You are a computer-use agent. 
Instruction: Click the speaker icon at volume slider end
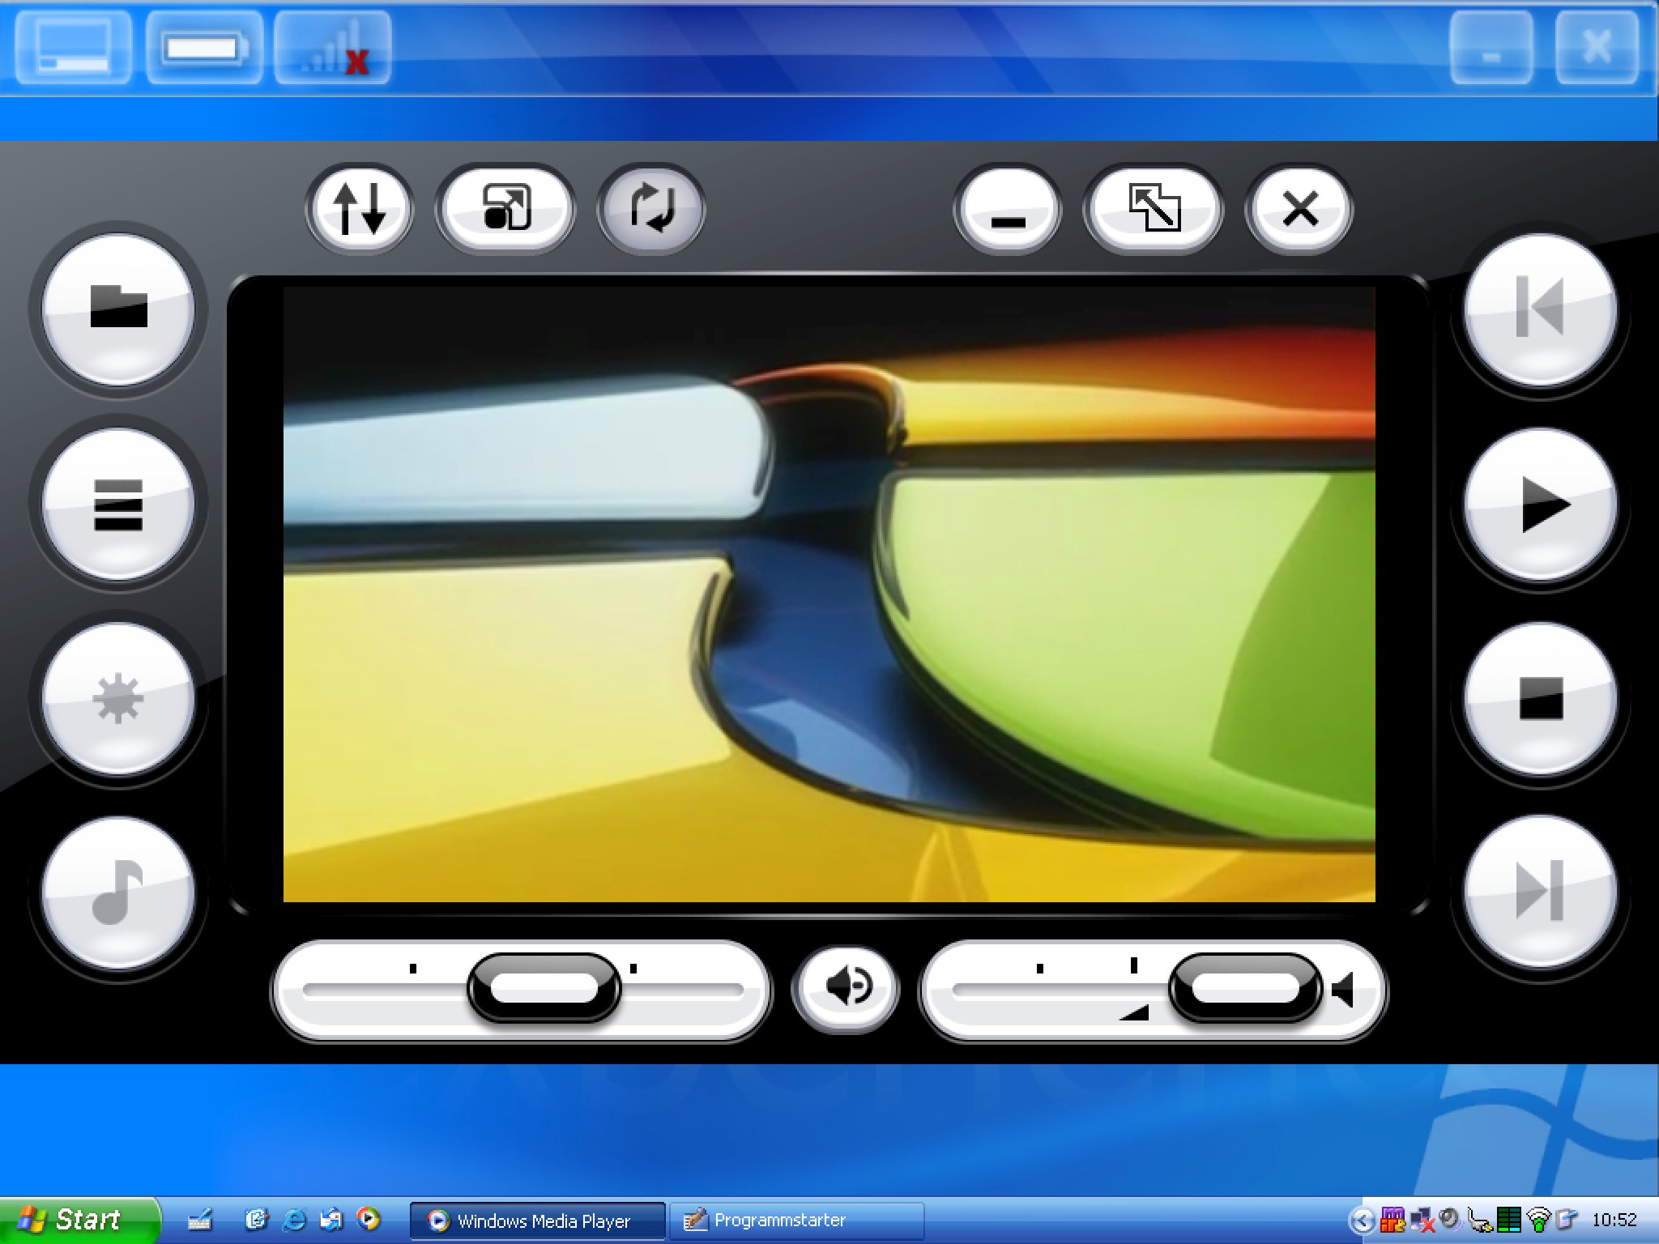pyautogui.click(x=1343, y=989)
